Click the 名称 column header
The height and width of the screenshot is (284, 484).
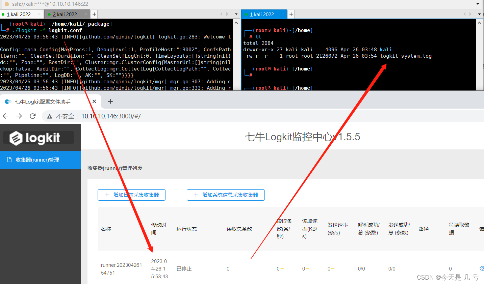(x=106, y=229)
